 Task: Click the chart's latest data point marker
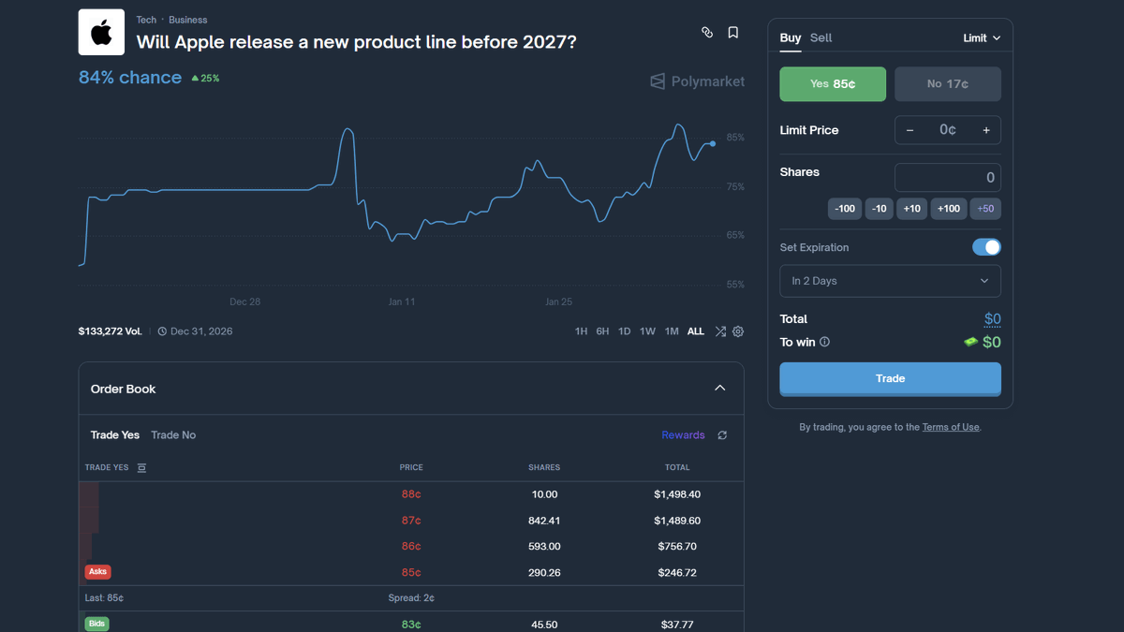pos(713,143)
